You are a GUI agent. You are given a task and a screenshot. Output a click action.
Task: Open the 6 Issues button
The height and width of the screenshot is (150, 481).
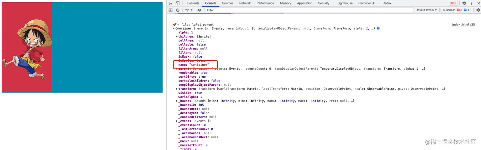click(456, 10)
